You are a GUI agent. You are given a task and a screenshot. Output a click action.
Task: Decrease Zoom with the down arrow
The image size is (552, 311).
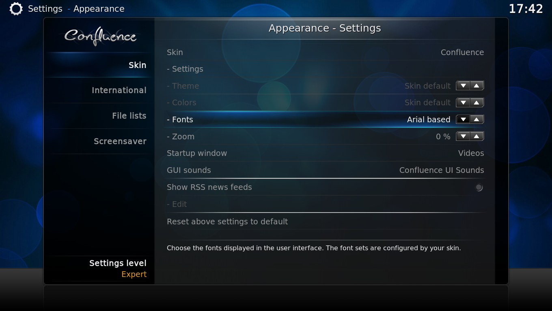(463, 136)
